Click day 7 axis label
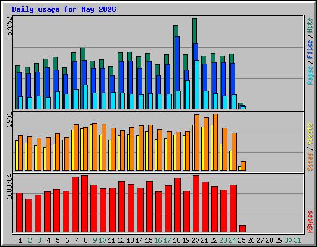 click(x=76, y=240)
